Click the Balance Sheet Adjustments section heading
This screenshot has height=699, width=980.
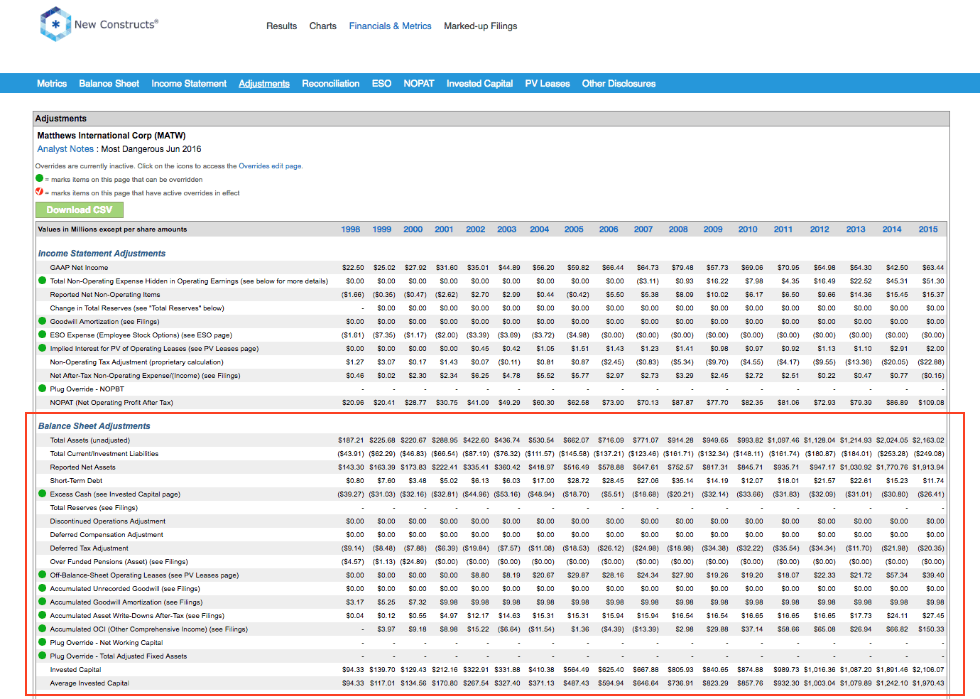(x=94, y=426)
